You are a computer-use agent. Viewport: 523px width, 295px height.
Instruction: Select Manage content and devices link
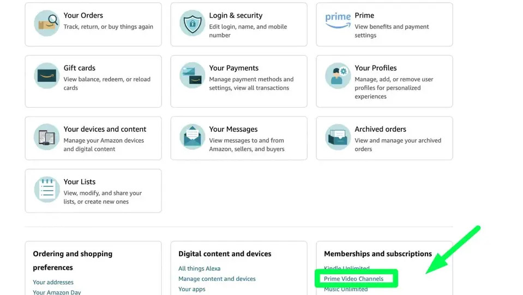tap(217, 279)
